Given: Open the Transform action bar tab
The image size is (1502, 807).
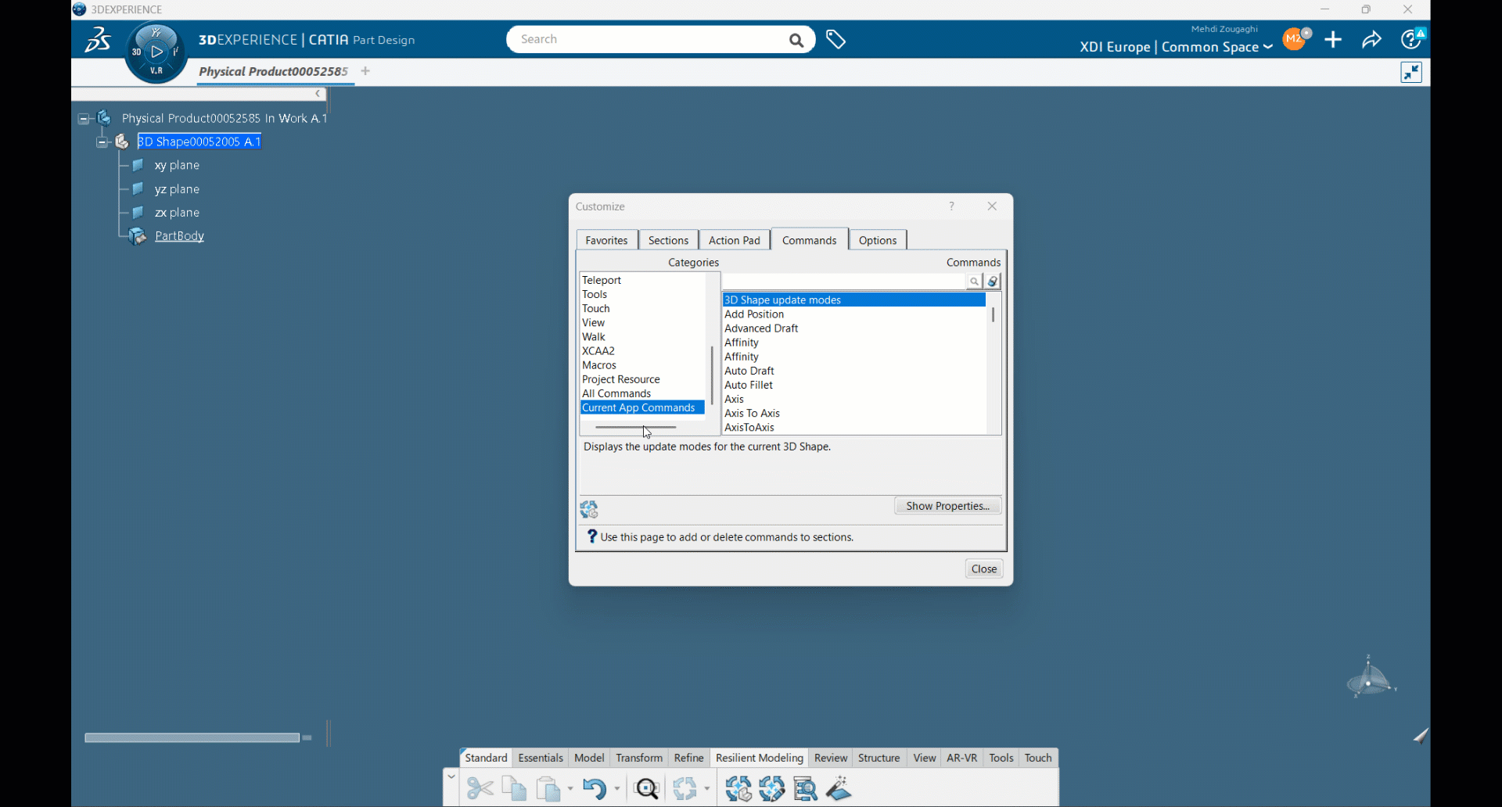Looking at the screenshot, I should [639, 758].
